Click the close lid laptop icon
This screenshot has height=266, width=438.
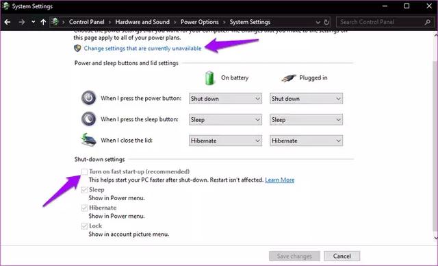pyautogui.click(x=89, y=140)
